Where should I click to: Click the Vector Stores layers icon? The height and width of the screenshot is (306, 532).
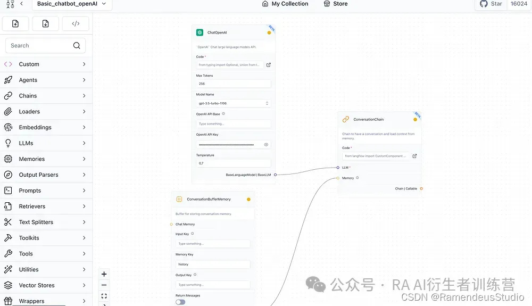(x=8, y=285)
